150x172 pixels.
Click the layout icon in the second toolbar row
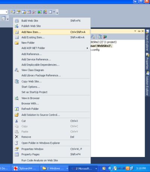[x=3, y=18]
